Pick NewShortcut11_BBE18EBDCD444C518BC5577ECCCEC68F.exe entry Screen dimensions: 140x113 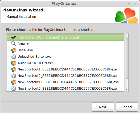point(65,82)
